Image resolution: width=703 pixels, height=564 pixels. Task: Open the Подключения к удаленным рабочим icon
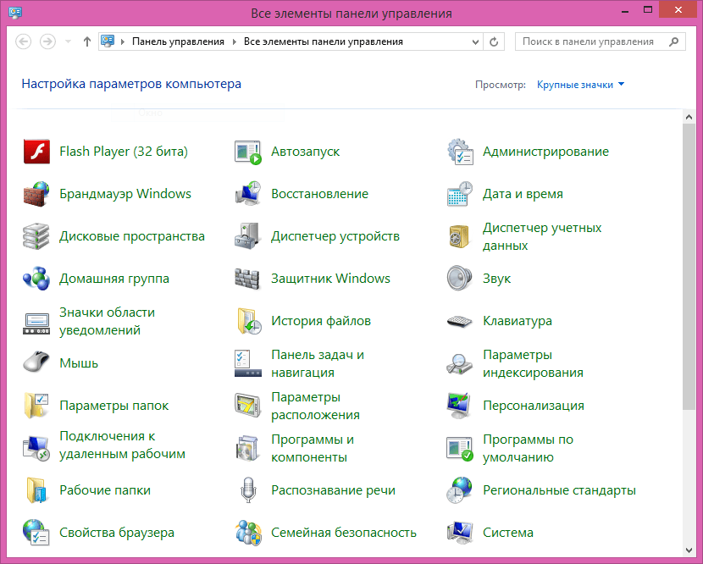(x=36, y=447)
